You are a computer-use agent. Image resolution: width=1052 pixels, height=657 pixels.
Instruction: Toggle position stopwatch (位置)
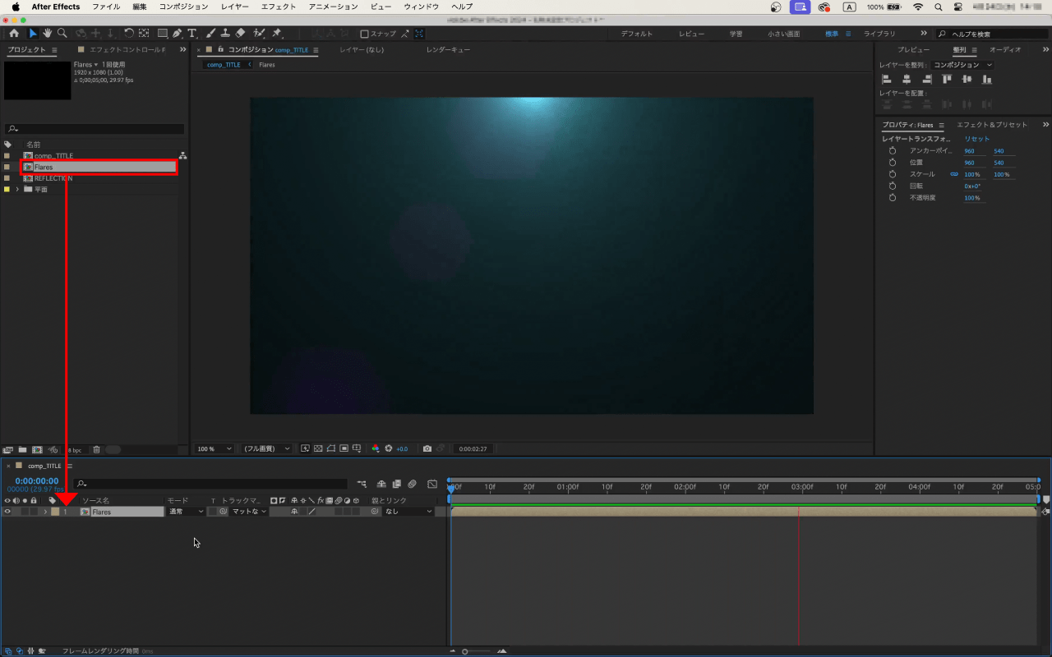click(x=893, y=163)
